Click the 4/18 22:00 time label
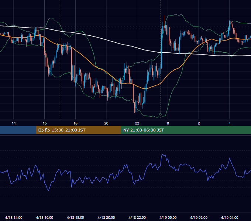This screenshot has width=251, height=221. (x=137, y=217)
